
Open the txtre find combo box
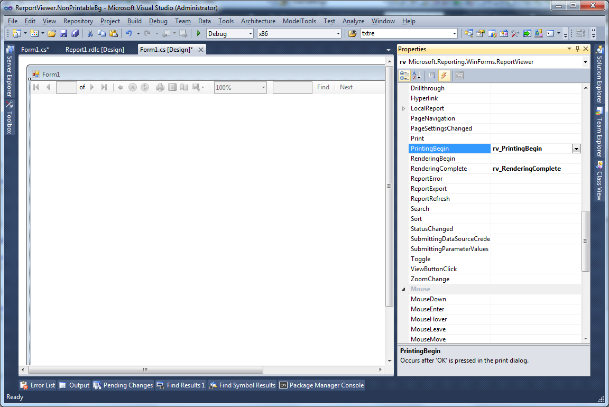(455, 34)
